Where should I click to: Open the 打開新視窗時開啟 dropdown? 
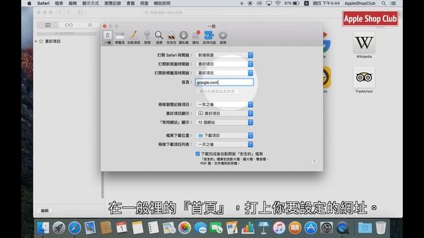(225, 64)
